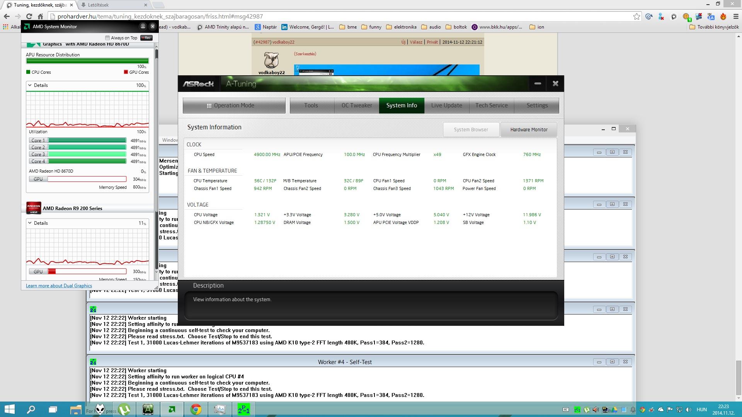The height and width of the screenshot is (417, 742).
Task: Click the Core 1 utilization bar
Action: click(x=87, y=141)
